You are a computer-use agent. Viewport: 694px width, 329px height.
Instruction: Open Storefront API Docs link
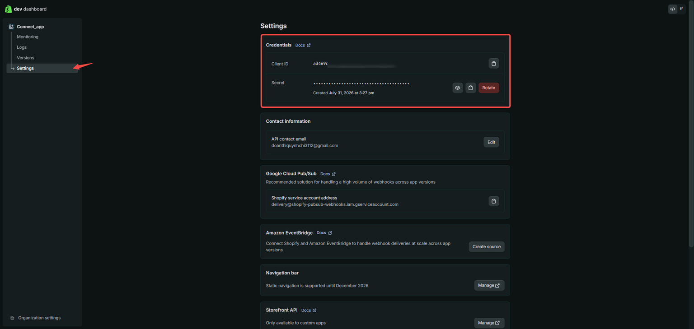tap(309, 310)
